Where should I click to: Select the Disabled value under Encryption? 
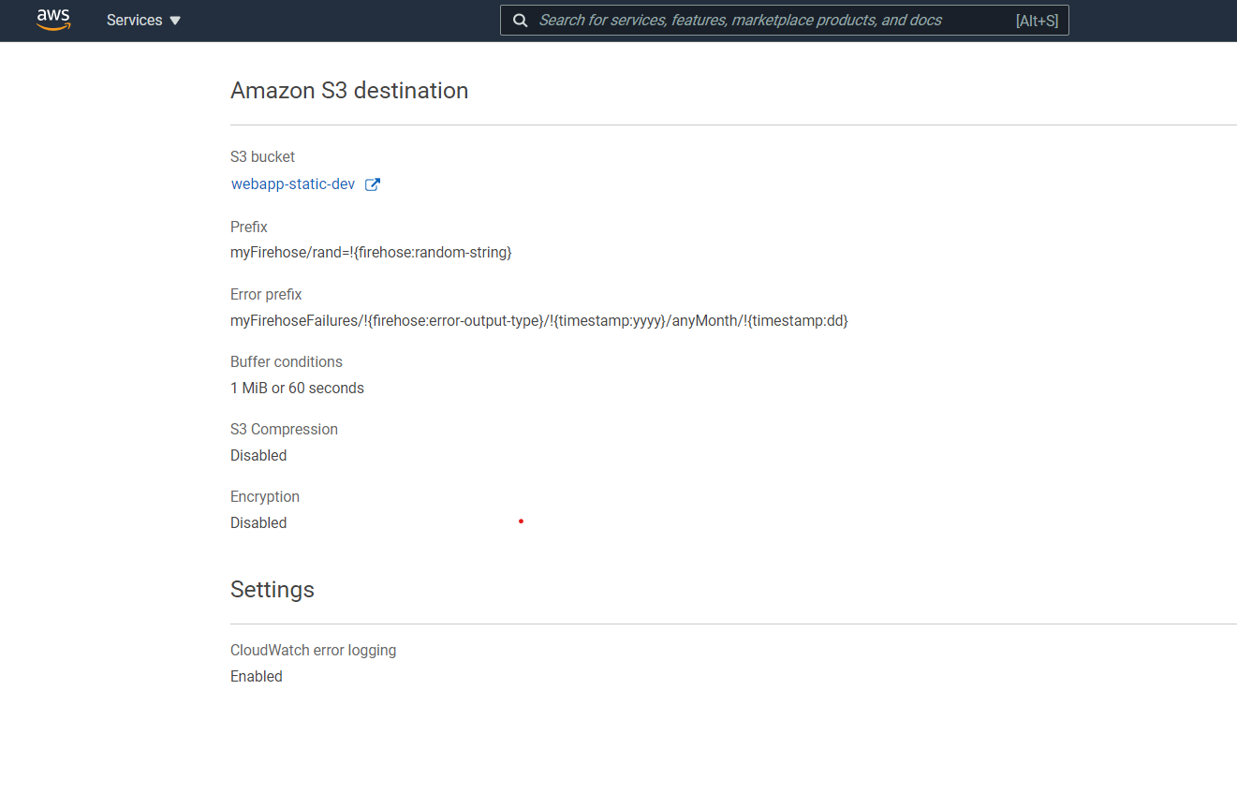pyautogui.click(x=258, y=522)
